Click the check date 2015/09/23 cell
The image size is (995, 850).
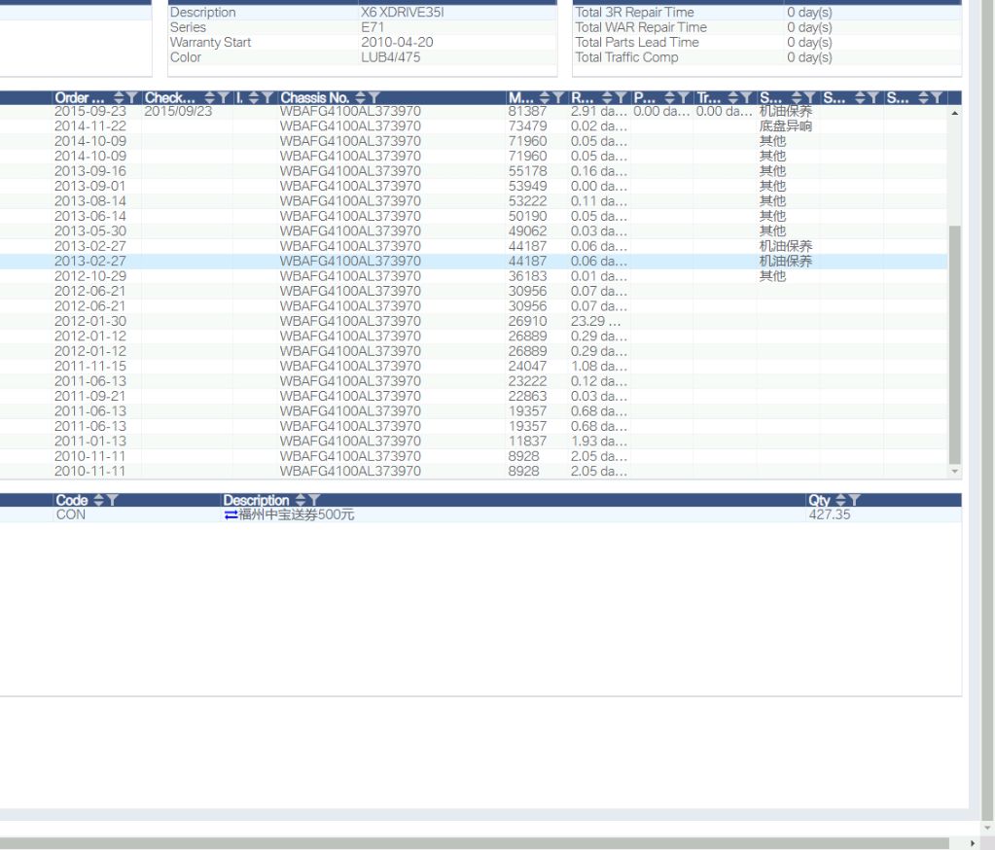click(178, 112)
